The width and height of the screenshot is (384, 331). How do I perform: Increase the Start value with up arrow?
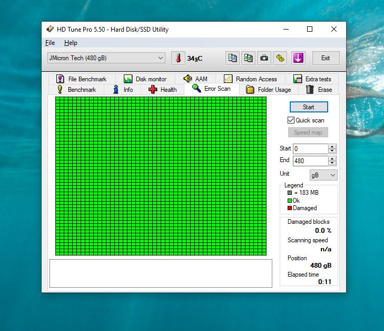pos(332,146)
